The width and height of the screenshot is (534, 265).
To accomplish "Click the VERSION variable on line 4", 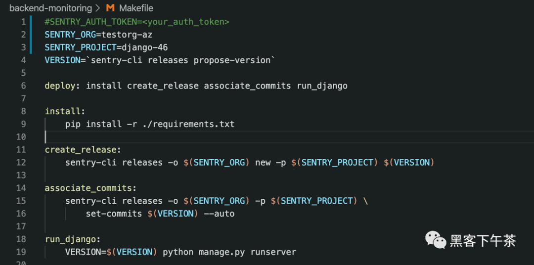I will pyautogui.click(x=62, y=60).
